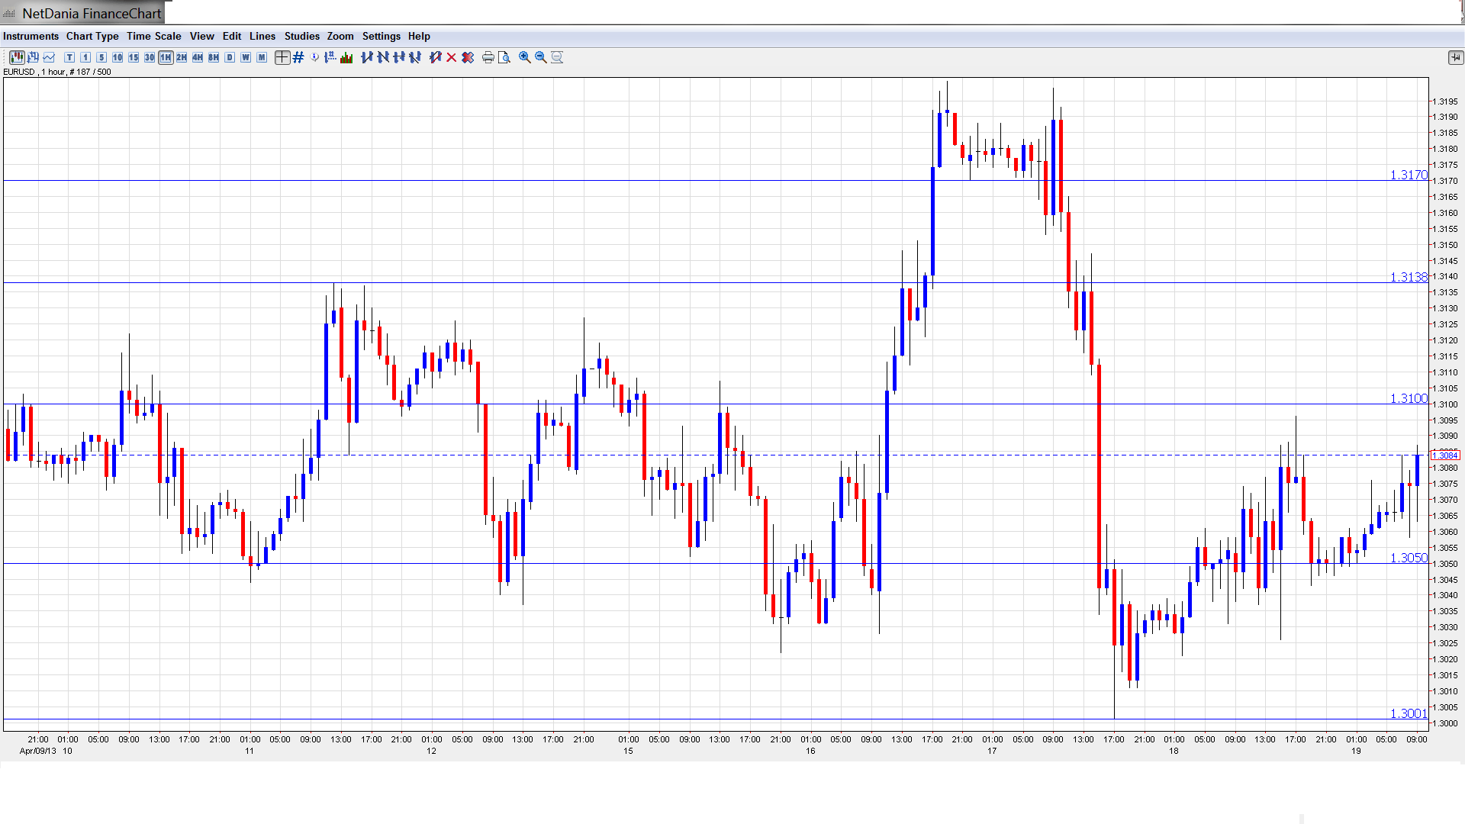This screenshot has height=824, width=1465.
Task: Click panel toggle button at top right
Action: 1455,57
